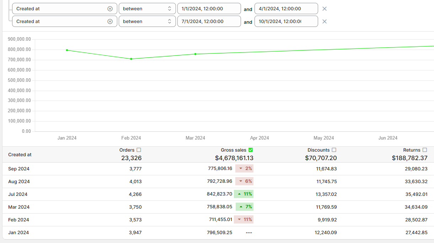Open the Created at field selector in the second filter row
434x243 pixels.
(x=60, y=22)
